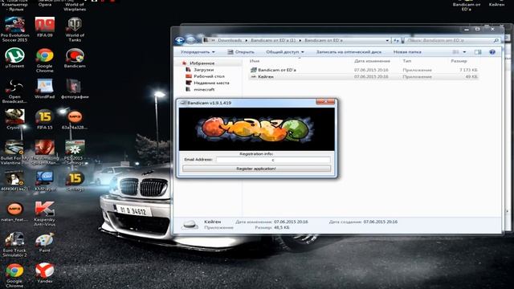Select the natan_feat MP3 file icon
The image size is (514, 289).
click(x=14, y=212)
